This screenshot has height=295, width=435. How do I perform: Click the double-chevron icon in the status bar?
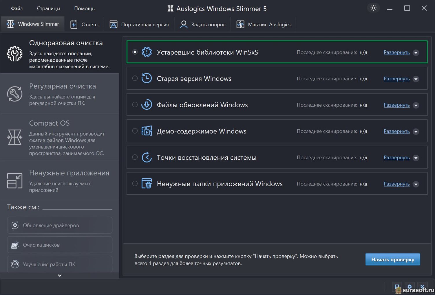[422, 287]
